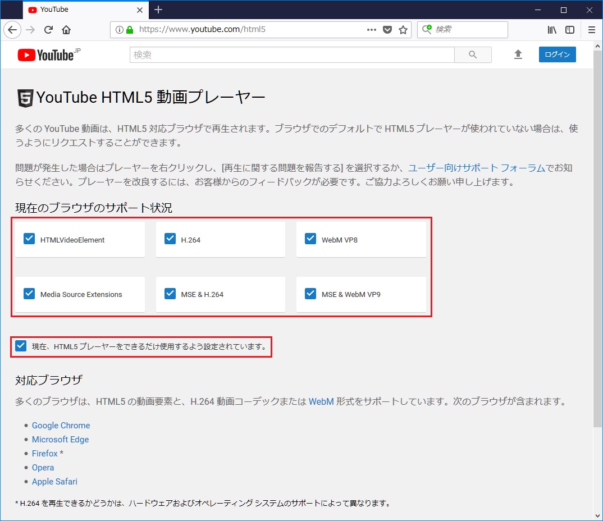This screenshot has height=521, width=603.
Task: Click the upload video arrow icon
Action: 518,54
